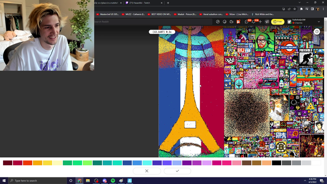Pick the dark brown swatch
Screen dimensions: 327x184
tap(247, 163)
